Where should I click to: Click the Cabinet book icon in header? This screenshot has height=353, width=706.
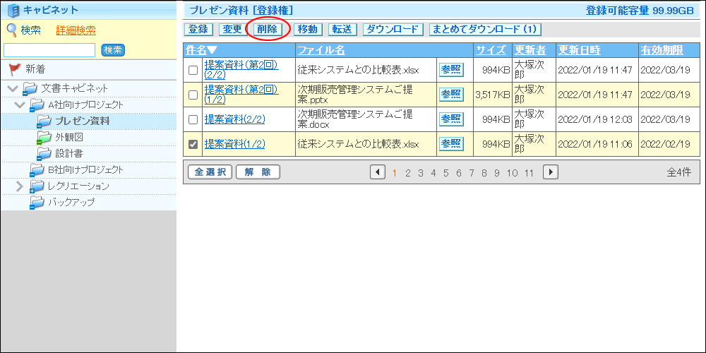tap(13, 10)
